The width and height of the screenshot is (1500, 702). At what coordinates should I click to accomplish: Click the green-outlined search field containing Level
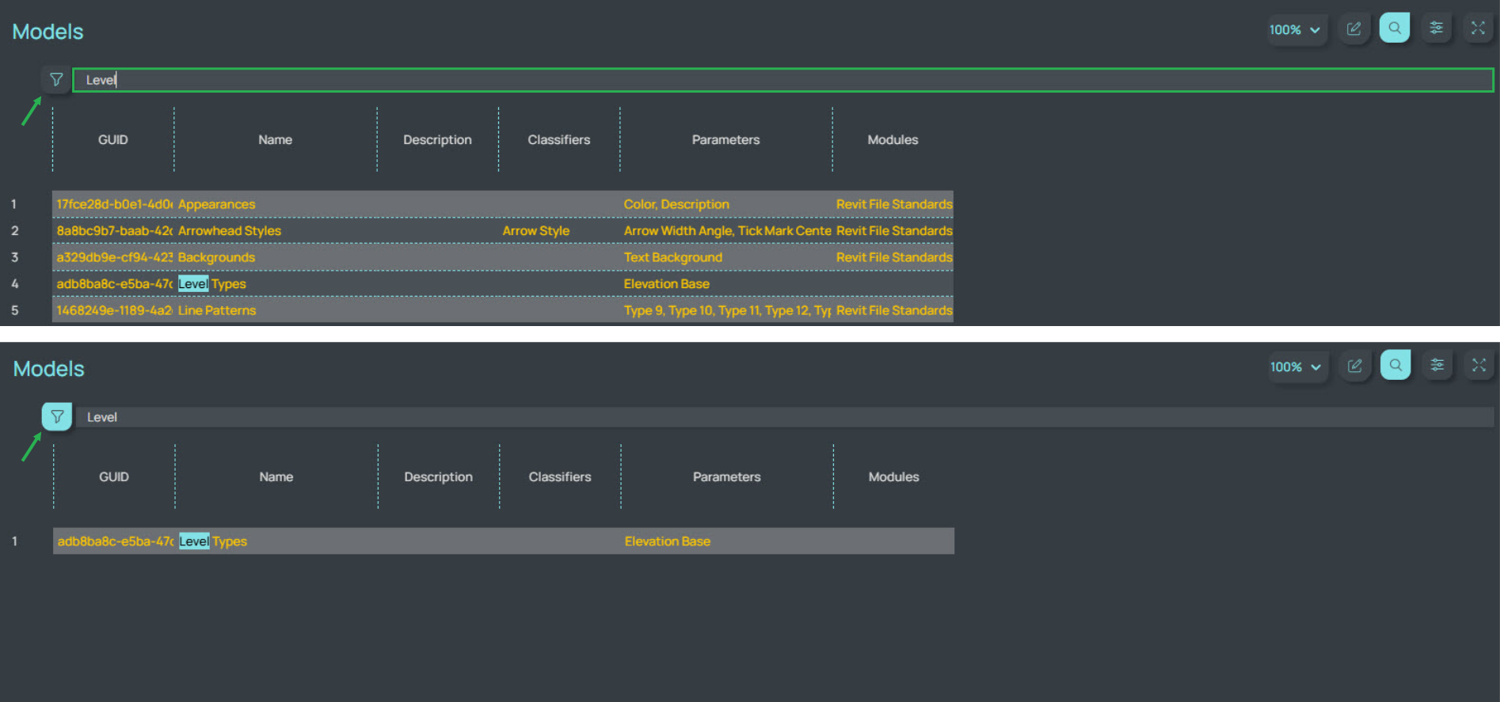pos(782,80)
